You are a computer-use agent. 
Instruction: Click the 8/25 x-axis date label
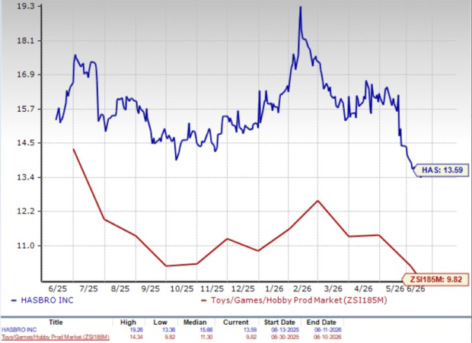[120, 289]
